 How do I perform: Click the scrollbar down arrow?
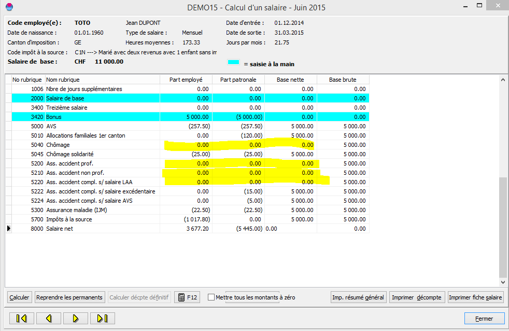(x=503, y=282)
